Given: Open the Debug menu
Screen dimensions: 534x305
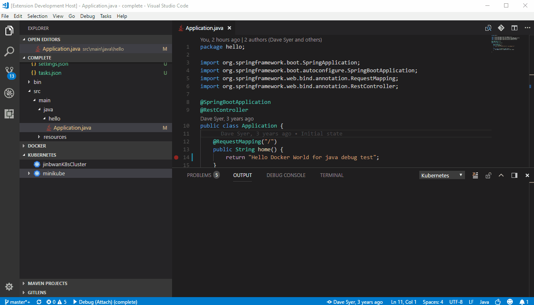Looking at the screenshot, I should (87, 16).
